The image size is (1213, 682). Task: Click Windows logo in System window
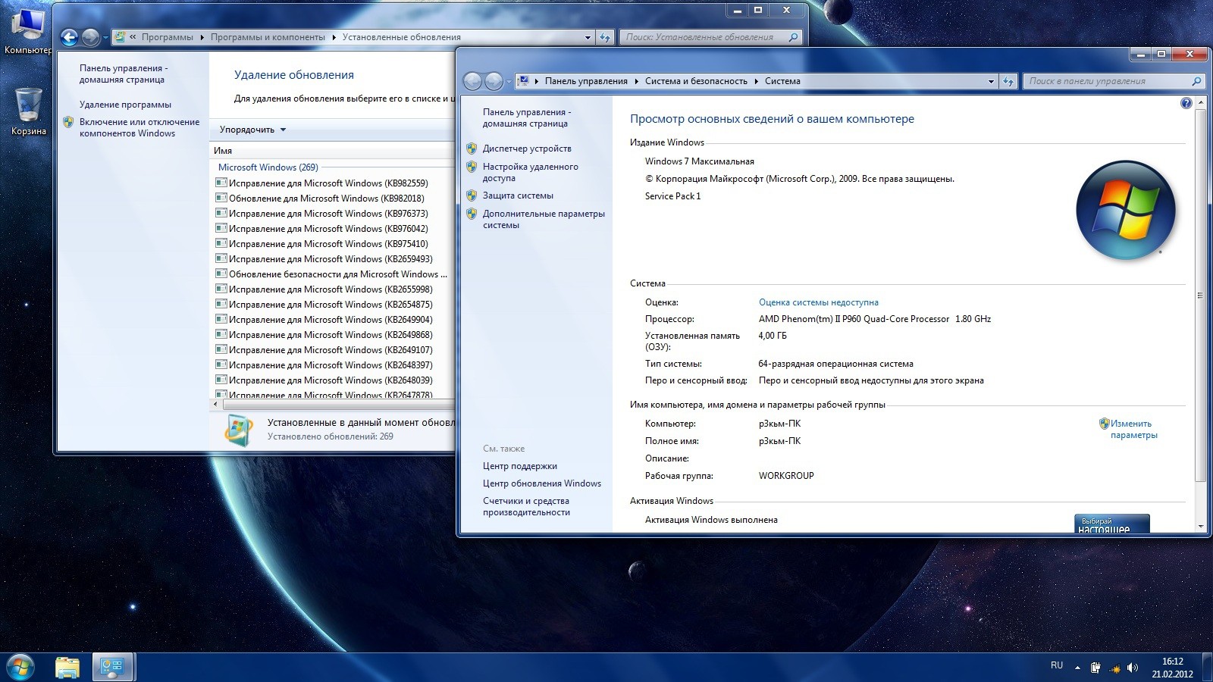(x=1126, y=210)
